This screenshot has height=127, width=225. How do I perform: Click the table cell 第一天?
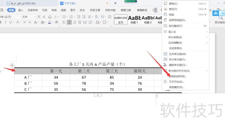pyautogui.click(x=56, y=71)
